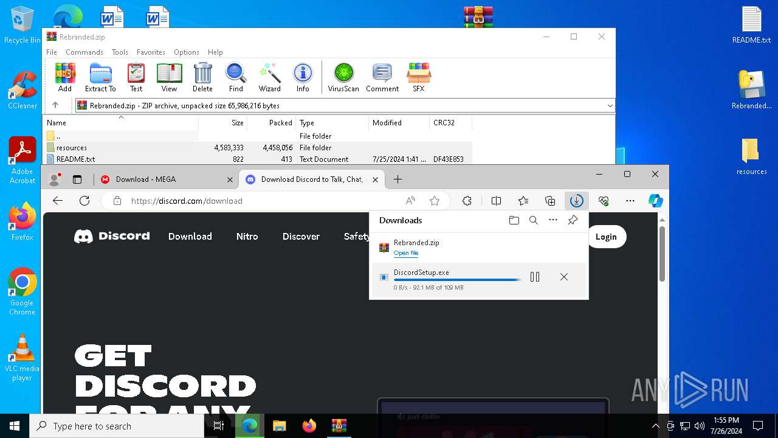Open Edge tab actions menu
778x438 pixels.
pos(77,179)
